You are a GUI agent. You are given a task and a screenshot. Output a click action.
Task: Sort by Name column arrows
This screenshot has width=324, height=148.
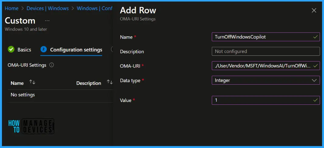tap(32, 83)
